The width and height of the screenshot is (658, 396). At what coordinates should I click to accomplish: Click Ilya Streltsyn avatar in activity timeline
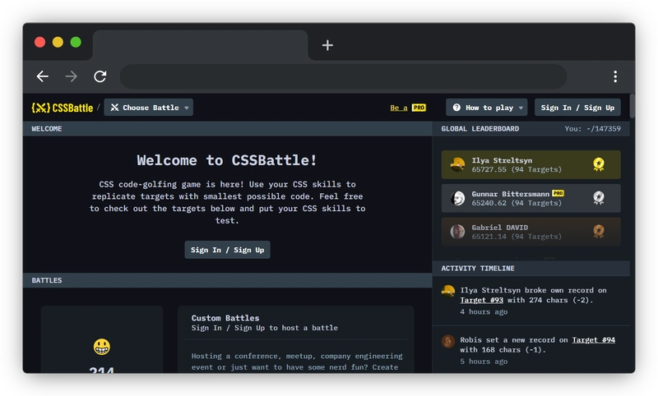[x=448, y=291]
